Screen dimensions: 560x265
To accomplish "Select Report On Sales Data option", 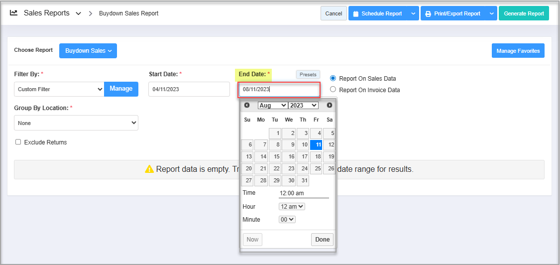I will [333, 78].
